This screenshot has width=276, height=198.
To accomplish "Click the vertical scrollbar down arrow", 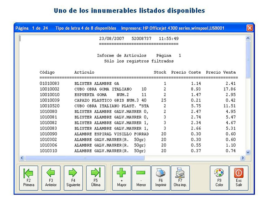I will click(x=248, y=152).
